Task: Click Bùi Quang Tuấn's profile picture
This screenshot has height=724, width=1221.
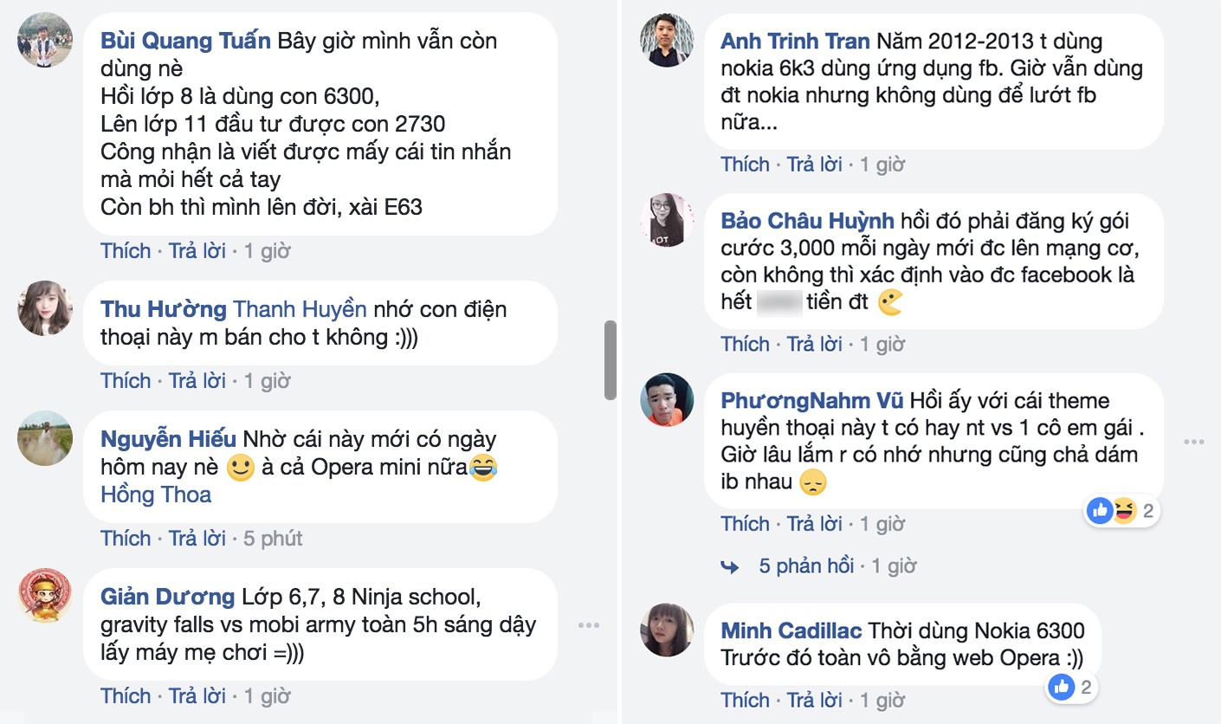Action: pos(44,40)
